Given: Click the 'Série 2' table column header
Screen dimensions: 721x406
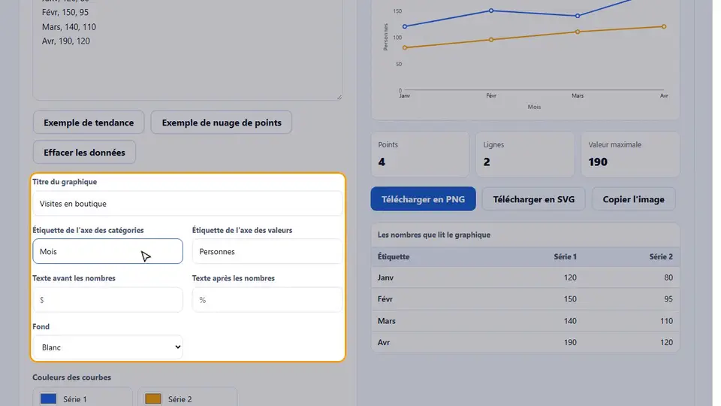Looking at the screenshot, I should click(661, 257).
